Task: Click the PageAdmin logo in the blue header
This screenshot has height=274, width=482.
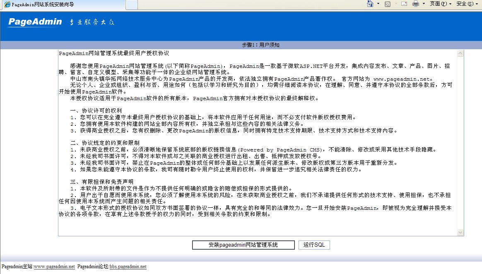Action: click(x=35, y=22)
